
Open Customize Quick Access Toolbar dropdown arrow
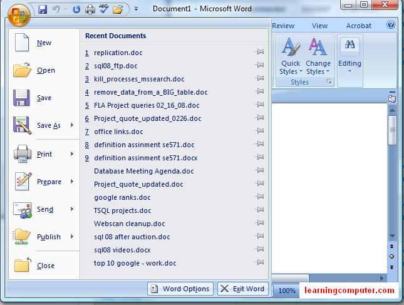(x=136, y=9)
